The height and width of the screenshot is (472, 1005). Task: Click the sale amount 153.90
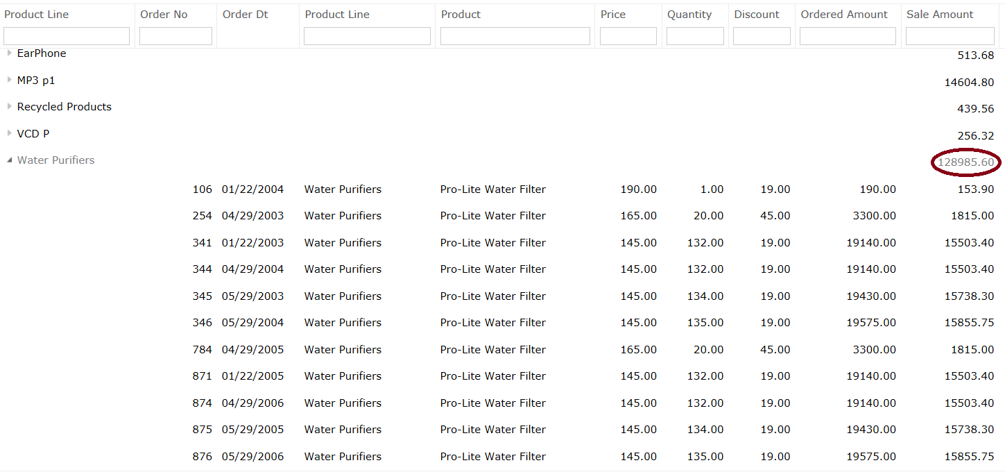click(976, 189)
